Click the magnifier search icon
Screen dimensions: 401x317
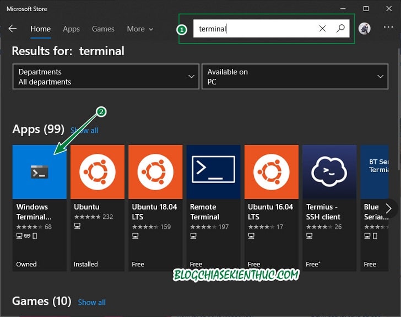[x=340, y=28]
